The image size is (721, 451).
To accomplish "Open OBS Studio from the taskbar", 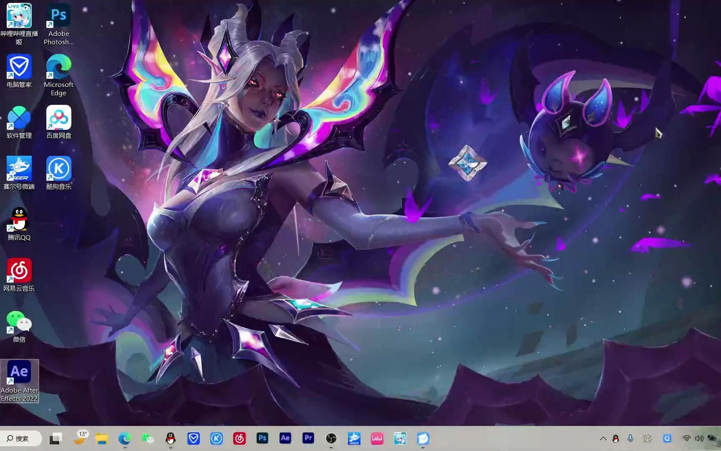I will coord(331,438).
